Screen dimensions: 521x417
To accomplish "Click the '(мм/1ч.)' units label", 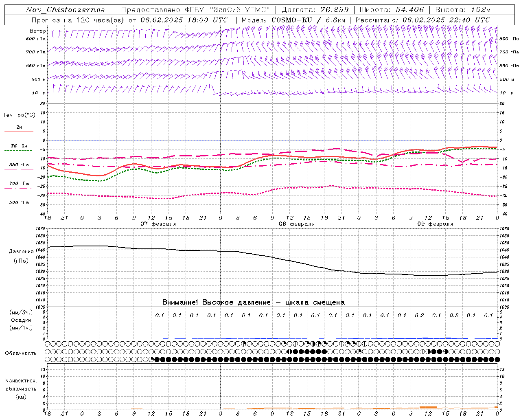I will [21, 328].
